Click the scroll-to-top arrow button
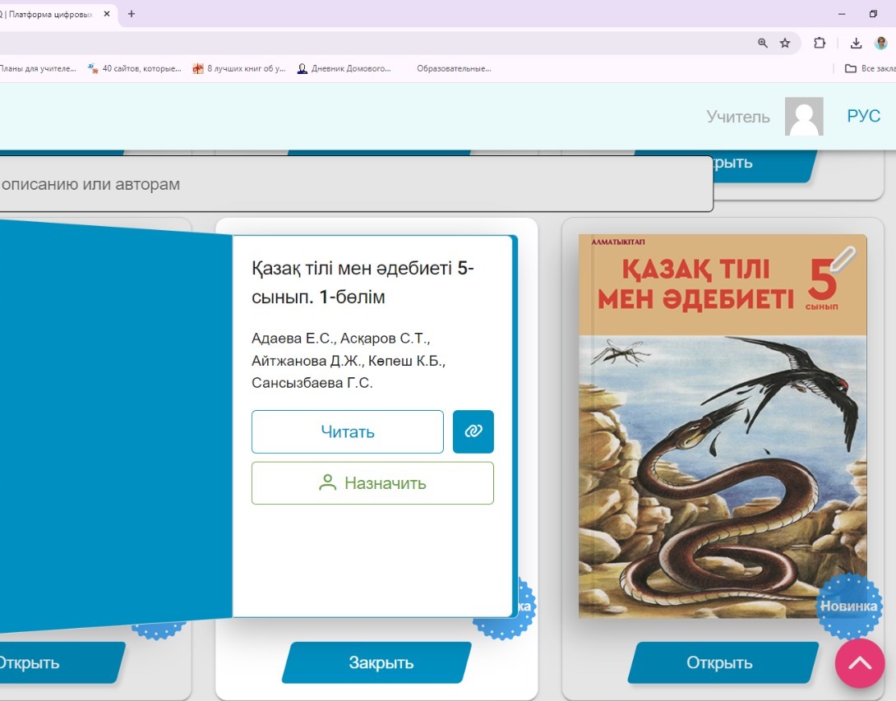This screenshot has height=701, width=896. (x=860, y=662)
